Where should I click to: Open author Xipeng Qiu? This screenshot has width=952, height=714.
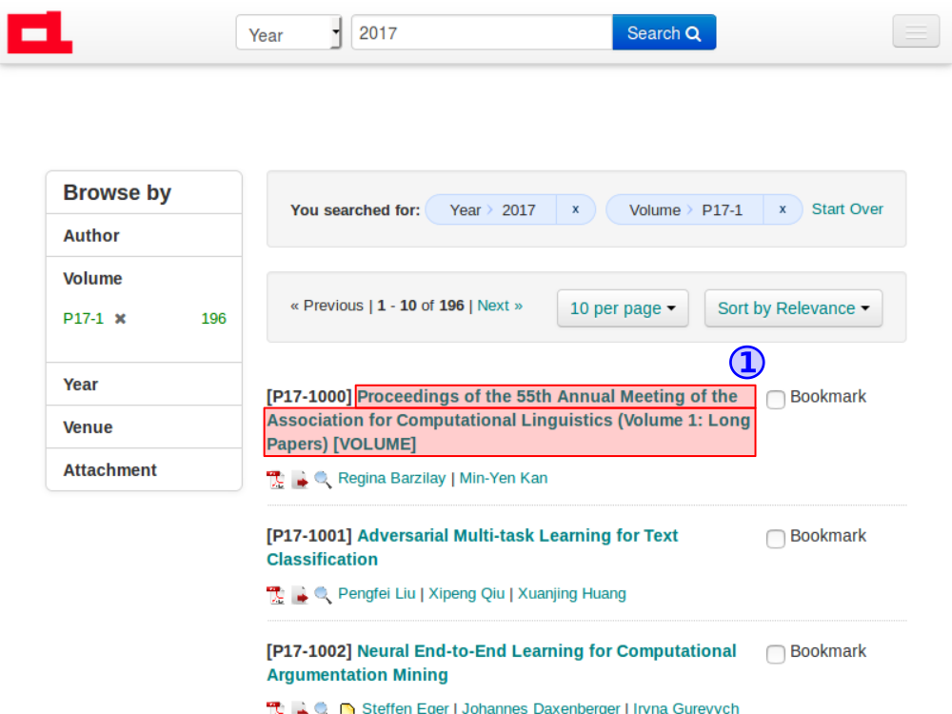click(x=466, y=594)
